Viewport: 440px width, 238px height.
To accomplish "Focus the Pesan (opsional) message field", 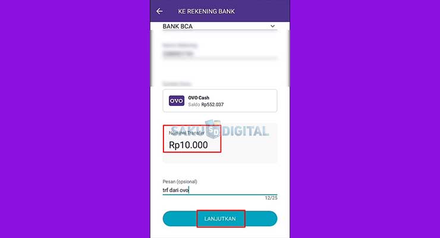I will coord(220,190).
